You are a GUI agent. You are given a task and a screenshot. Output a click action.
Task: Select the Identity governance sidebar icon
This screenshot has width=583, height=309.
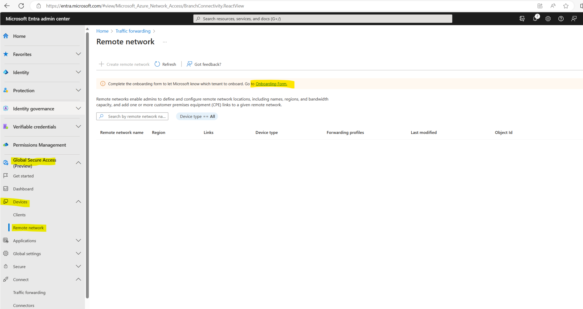click(6, 108)
